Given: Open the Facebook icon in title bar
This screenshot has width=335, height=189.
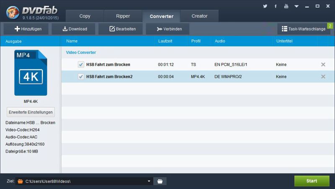Looking at the screenshot, I should [x=276, y=6].
